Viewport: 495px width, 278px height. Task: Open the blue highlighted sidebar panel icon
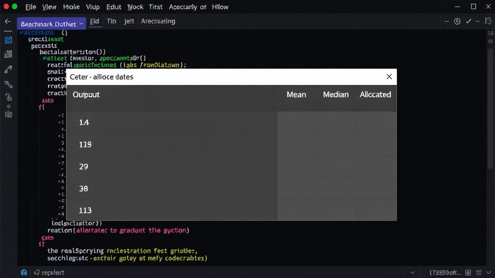(x=8, y=40)
